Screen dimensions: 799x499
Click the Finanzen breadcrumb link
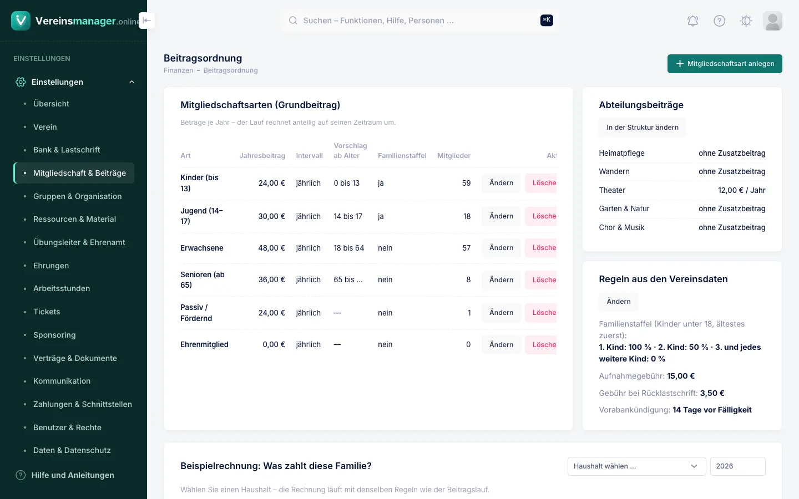[179, 70]
